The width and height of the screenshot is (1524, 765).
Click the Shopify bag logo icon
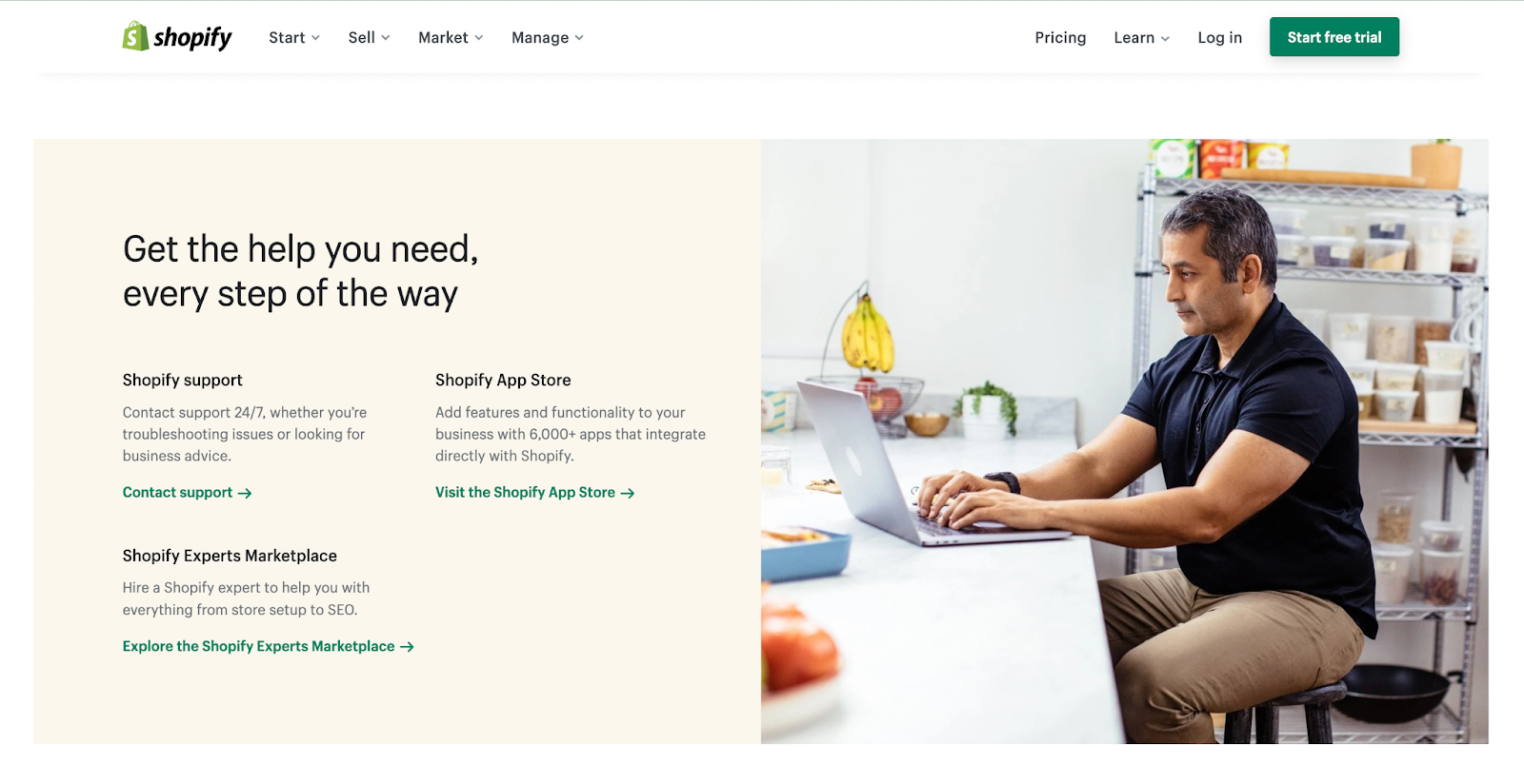135,36
